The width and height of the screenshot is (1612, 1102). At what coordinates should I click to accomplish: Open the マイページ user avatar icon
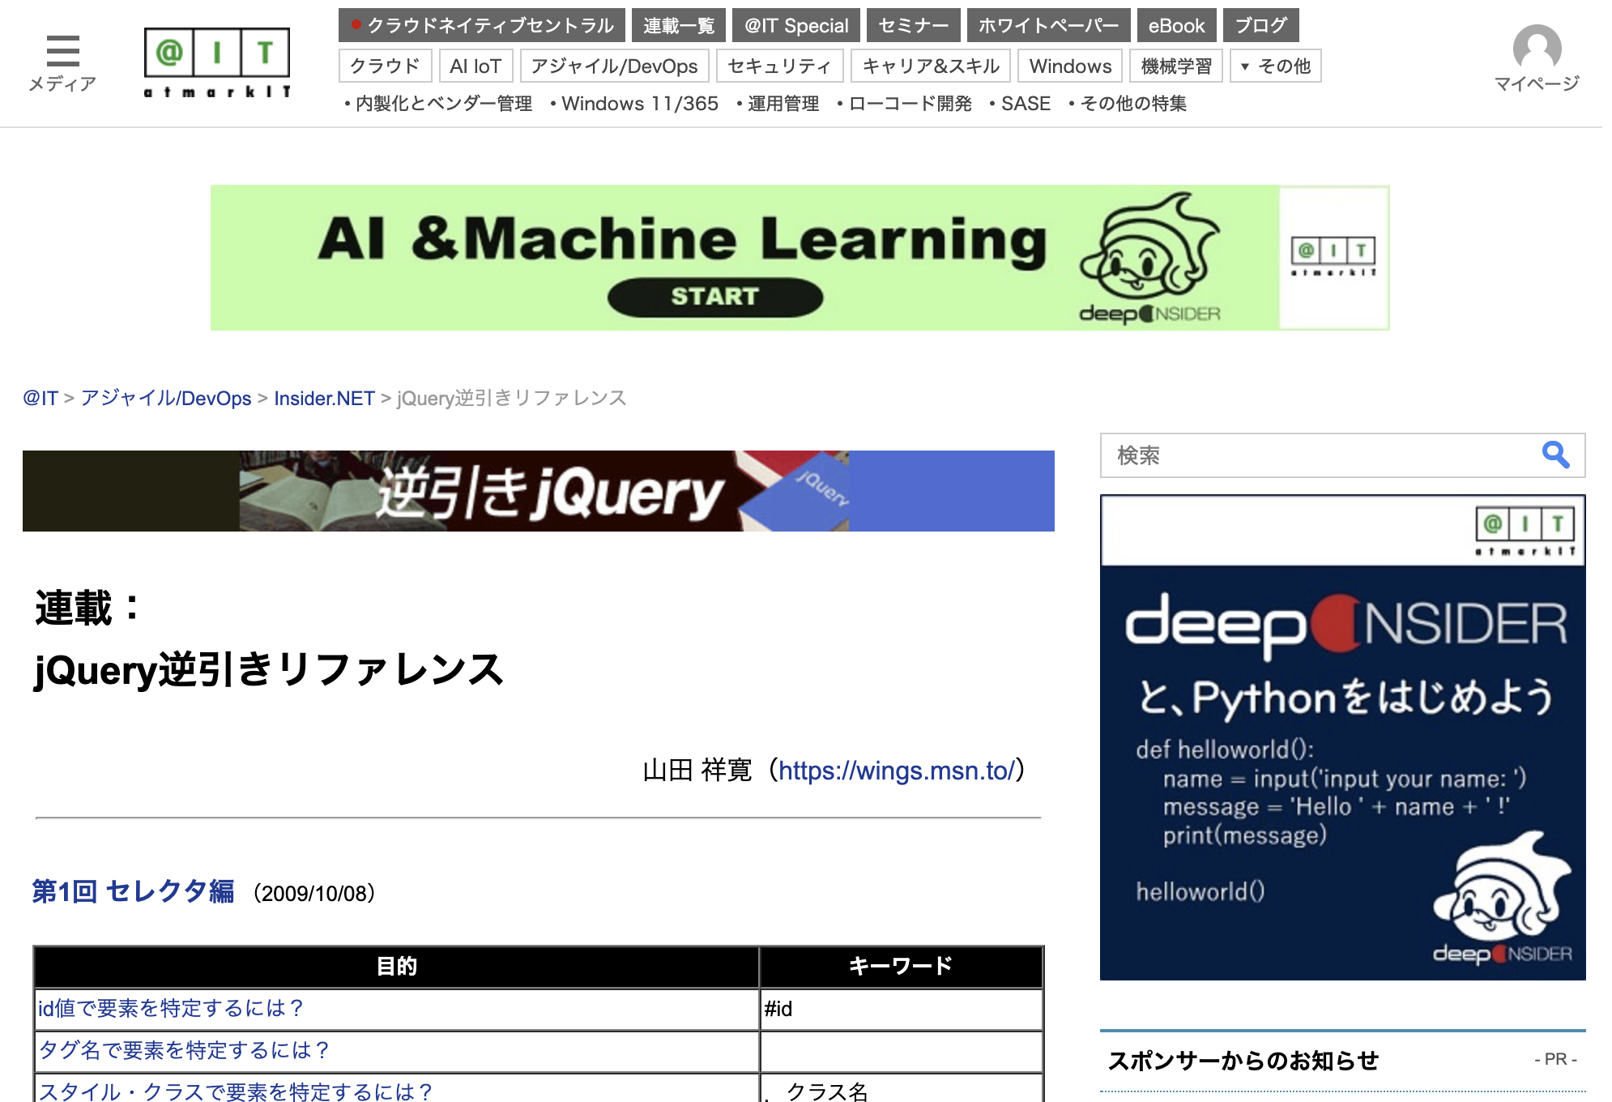(x=1536, y=49)
